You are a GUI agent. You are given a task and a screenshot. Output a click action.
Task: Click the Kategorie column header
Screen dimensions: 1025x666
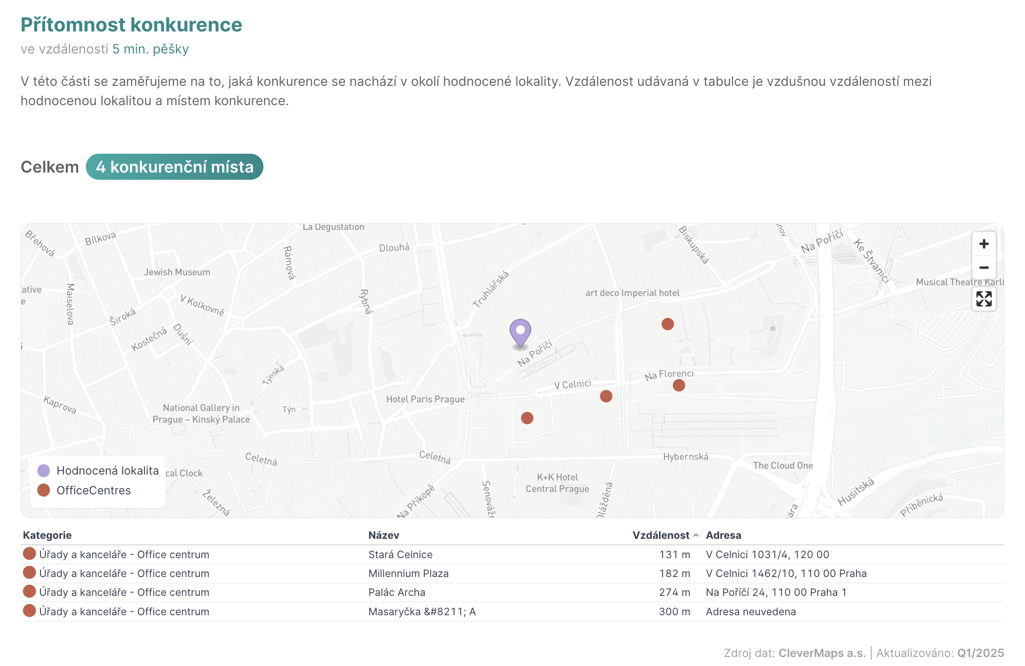click(x=47, y=535)
